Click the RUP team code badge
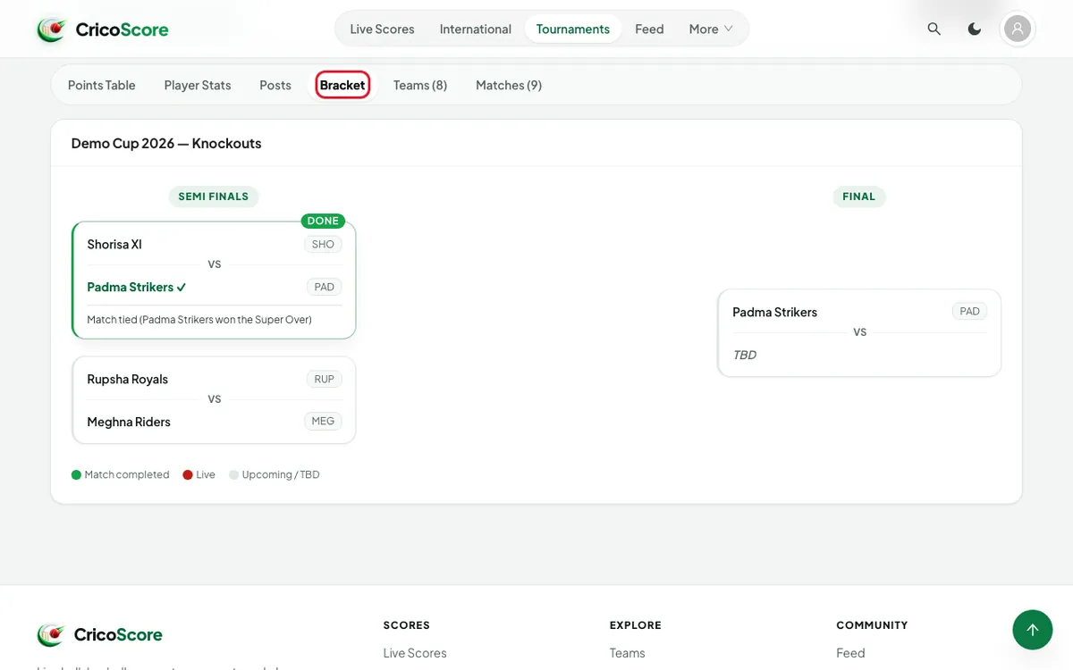This screenshot has height=670, width=1073. coord(324,380)
